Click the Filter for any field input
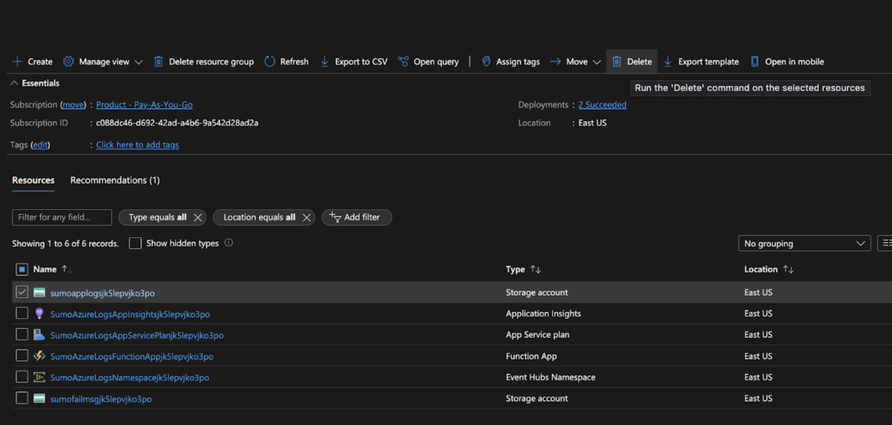This screenshot has height=425, width=892. (x=62, y=217)
